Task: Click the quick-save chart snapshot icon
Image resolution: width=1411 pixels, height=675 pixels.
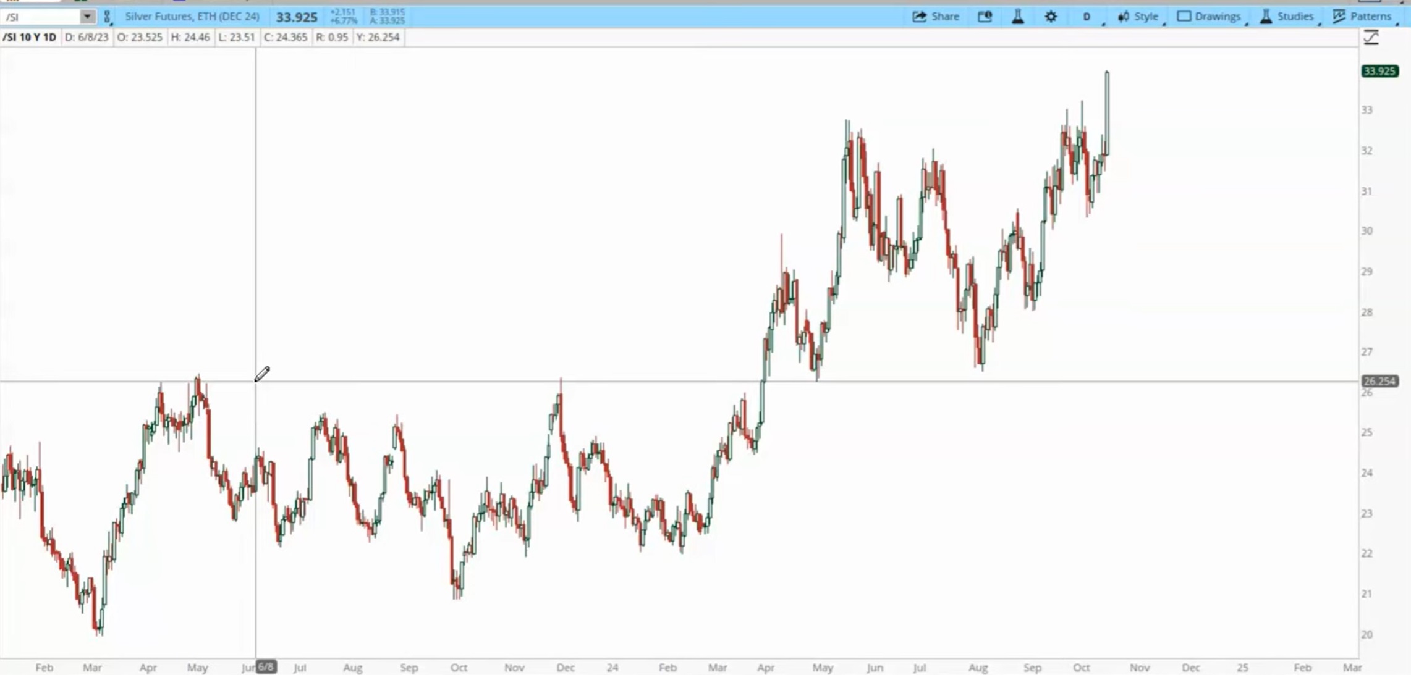Action: [x=985, y=17]
